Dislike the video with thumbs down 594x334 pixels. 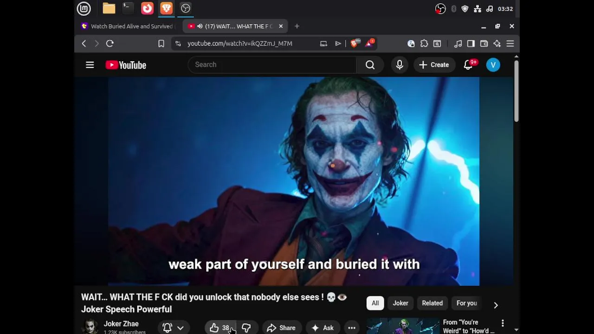[246, 328]
